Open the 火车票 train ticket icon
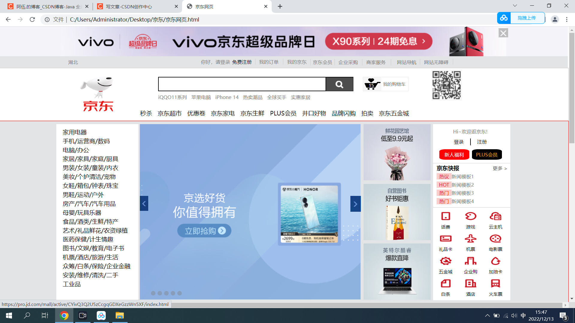The width and height of the screenshot is (575, 323). [495, 284]
